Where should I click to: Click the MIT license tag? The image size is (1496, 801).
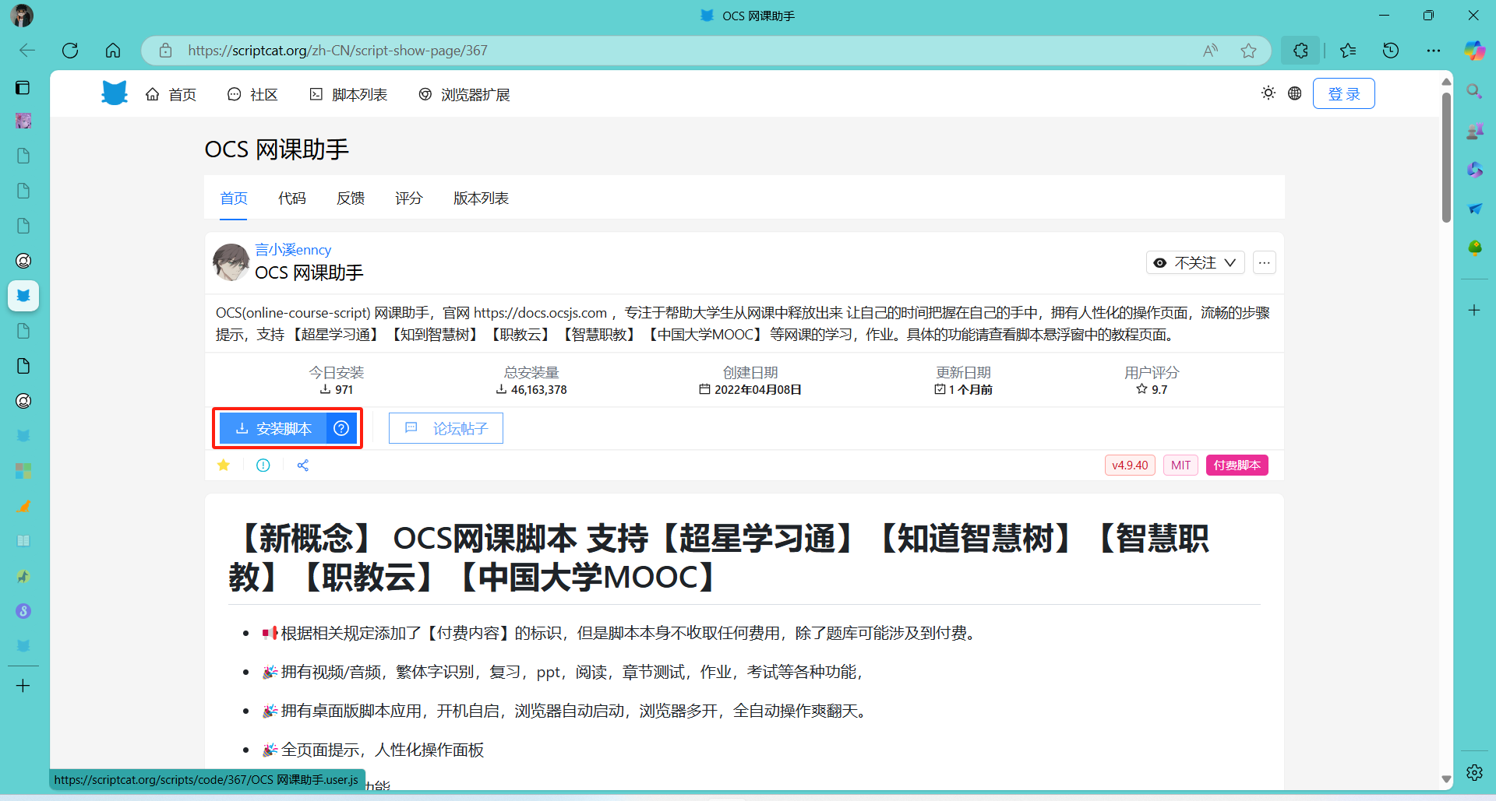(1180, 465)
